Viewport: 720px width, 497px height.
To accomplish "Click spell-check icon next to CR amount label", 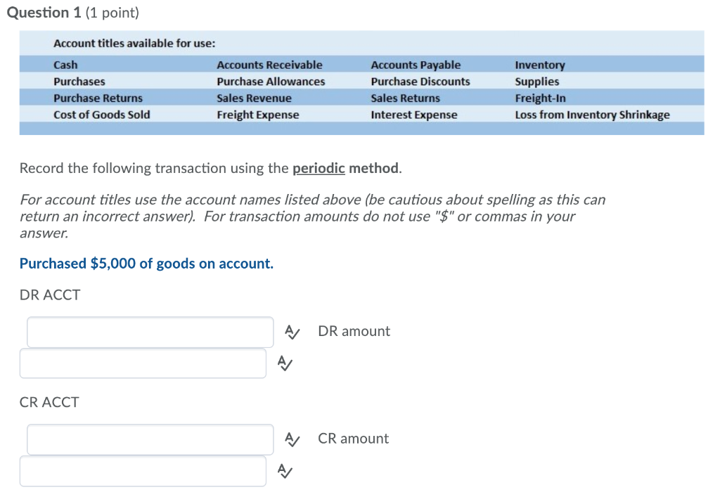I will coord(292,439).
